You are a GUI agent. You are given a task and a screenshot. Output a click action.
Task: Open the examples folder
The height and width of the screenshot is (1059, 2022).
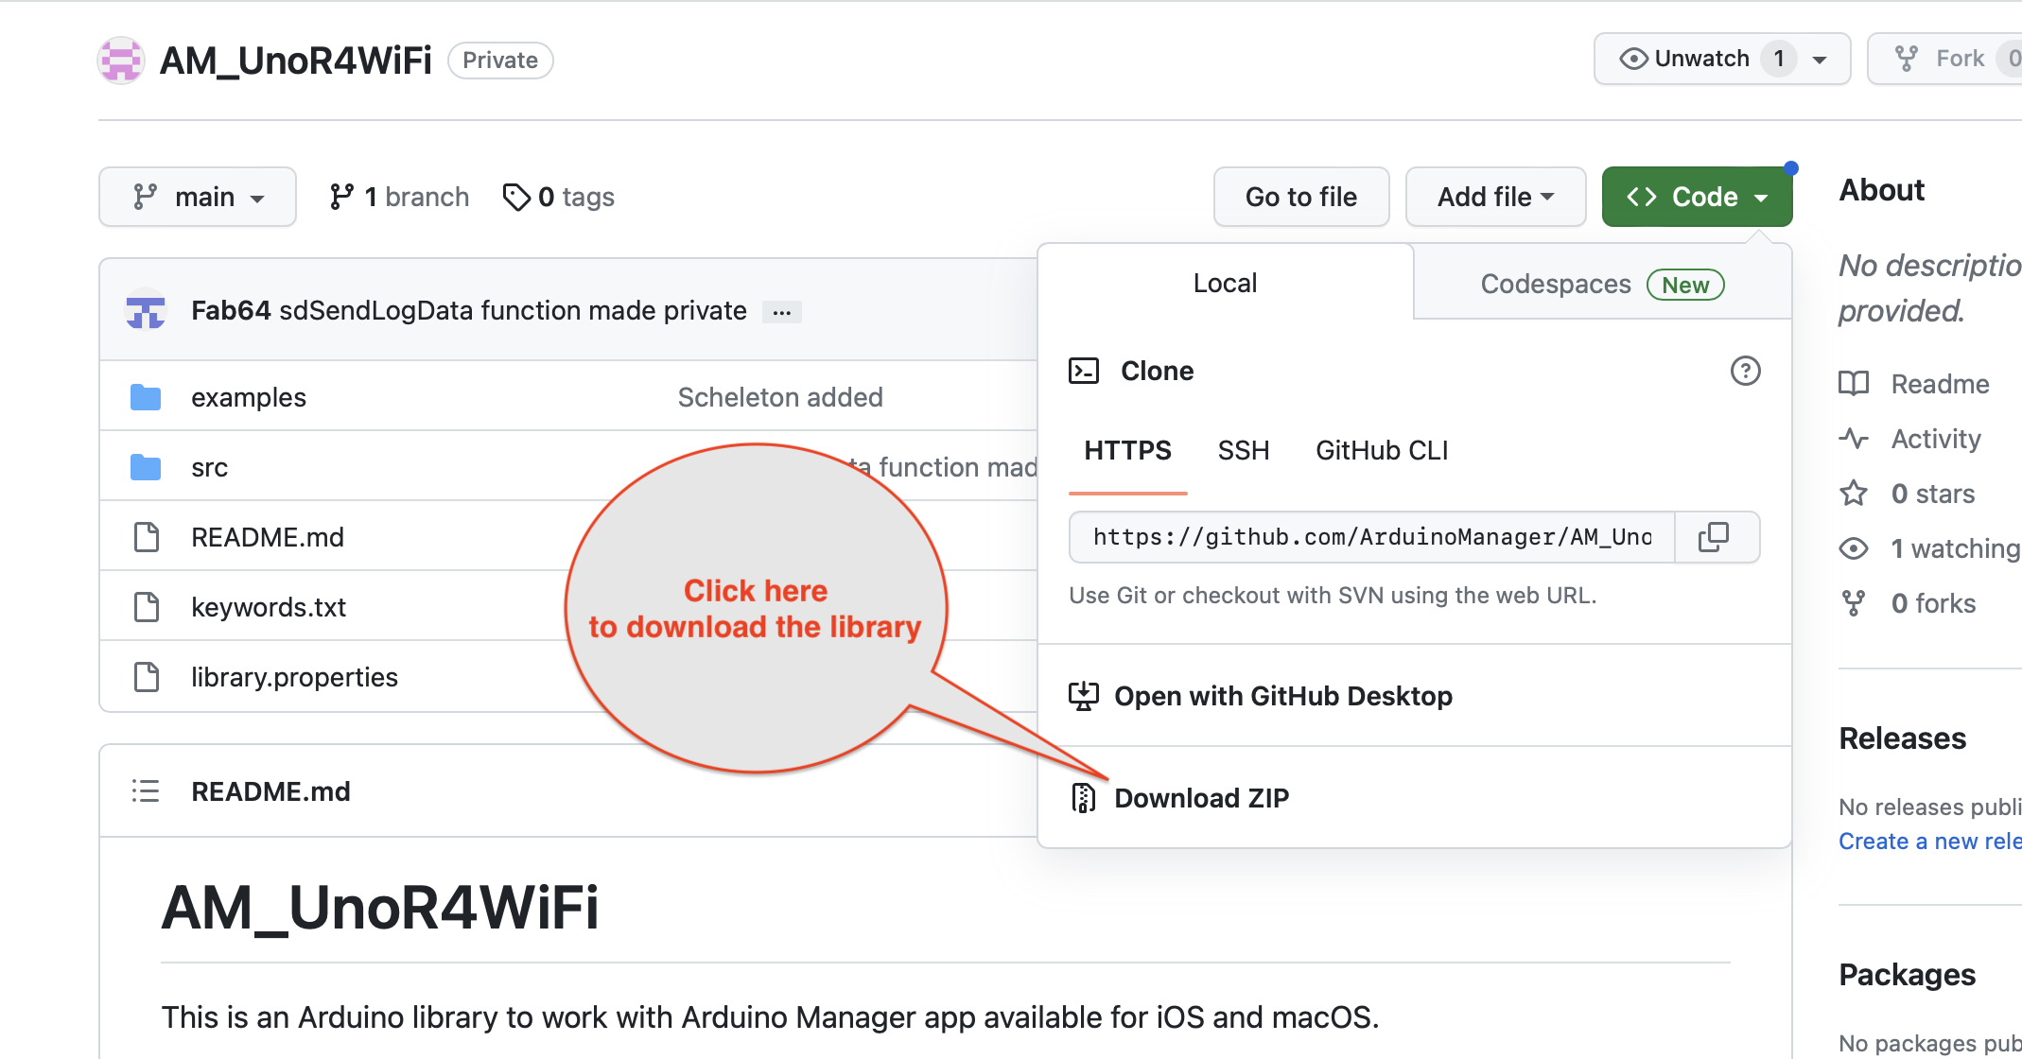pos(248,397)
